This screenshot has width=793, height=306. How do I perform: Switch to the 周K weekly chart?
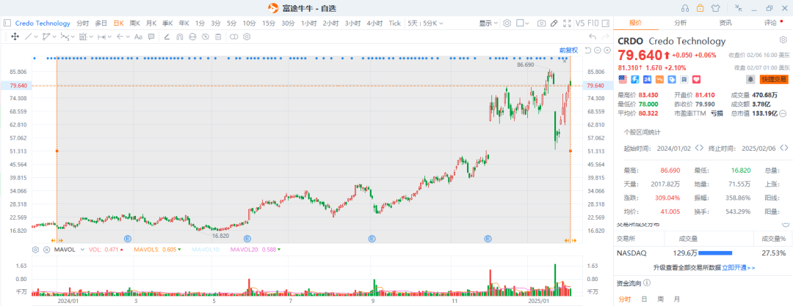[x=134, y=23]
